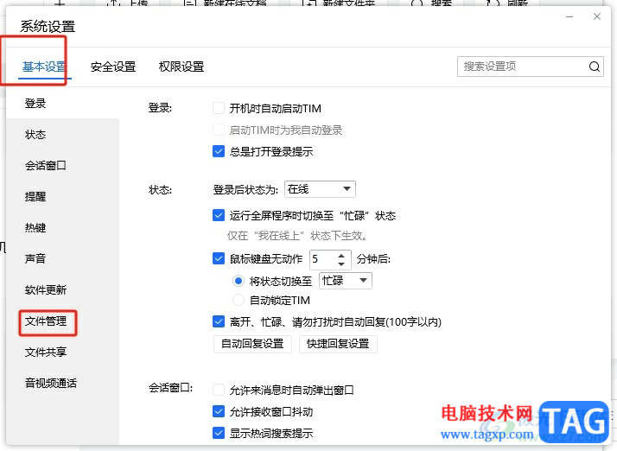617x451 pixels.
Task: Select 自动锁定TIM radio button
Action: (x=238, y=301)
